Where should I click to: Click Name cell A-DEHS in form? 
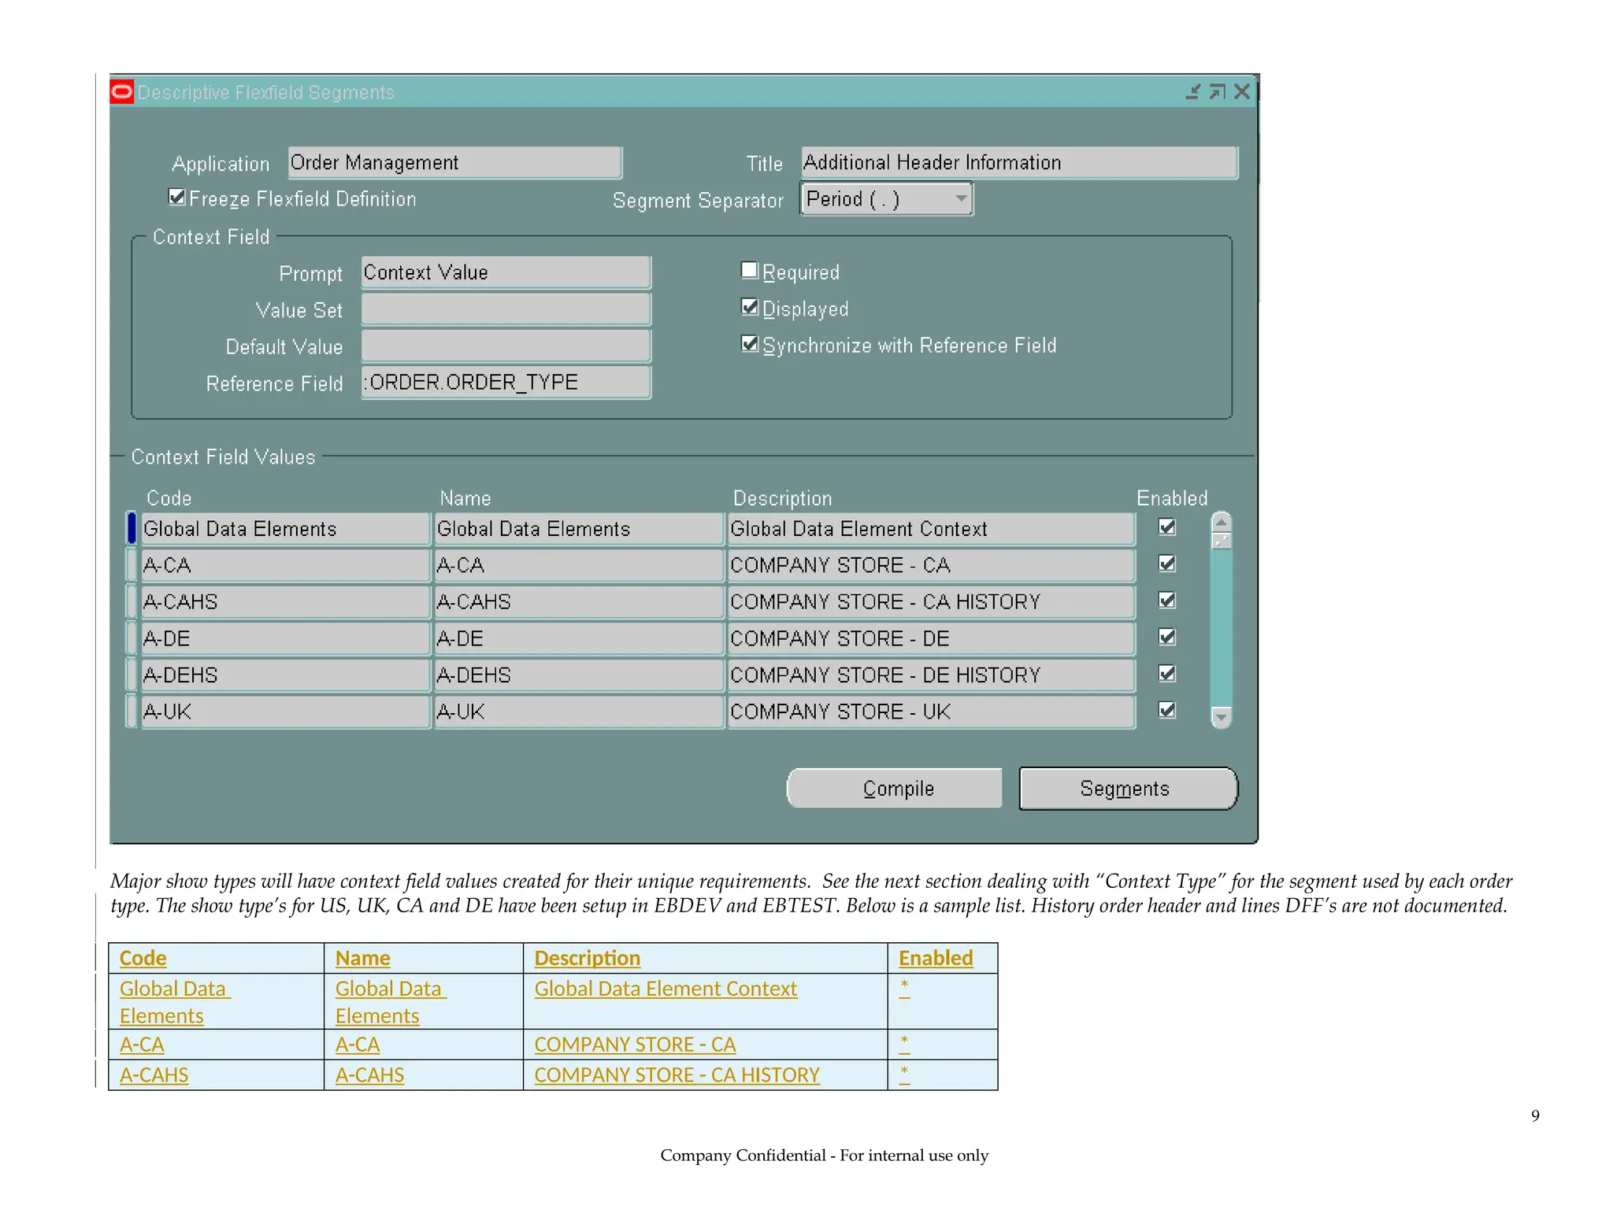(x=579, y=675)
